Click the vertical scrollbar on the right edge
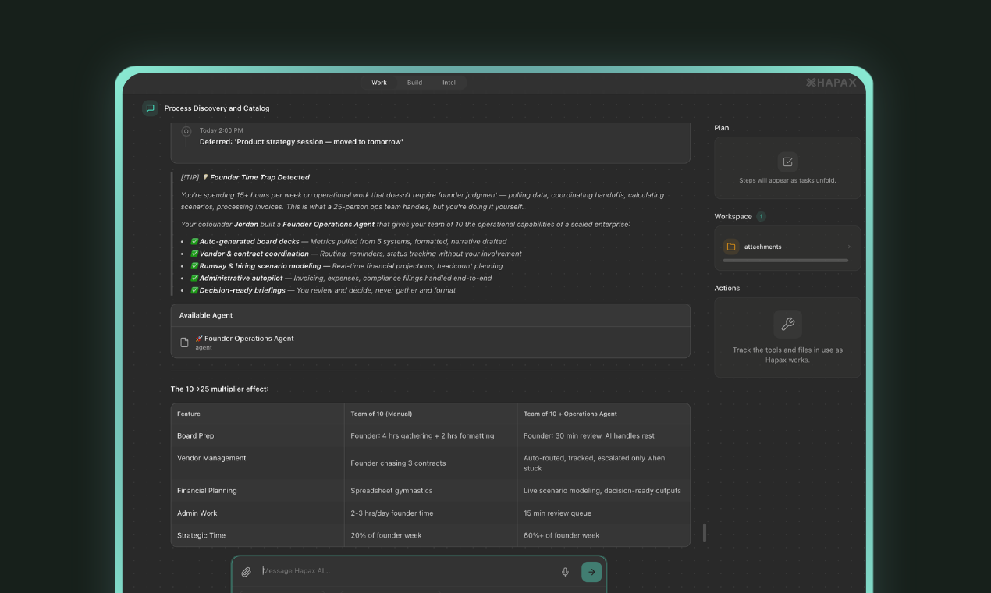 (705, 532)
